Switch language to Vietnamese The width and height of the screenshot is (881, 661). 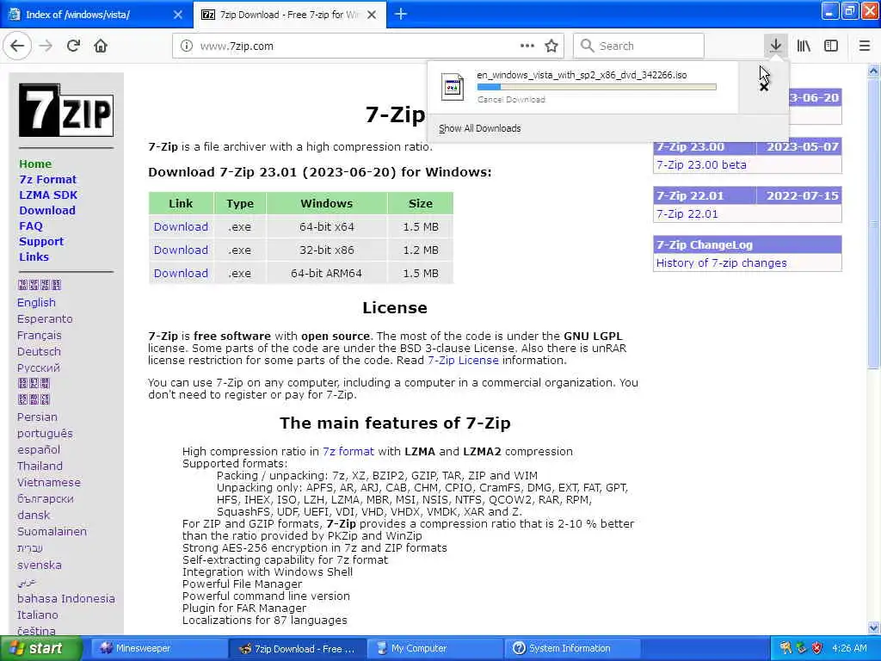tap(49, 482)
